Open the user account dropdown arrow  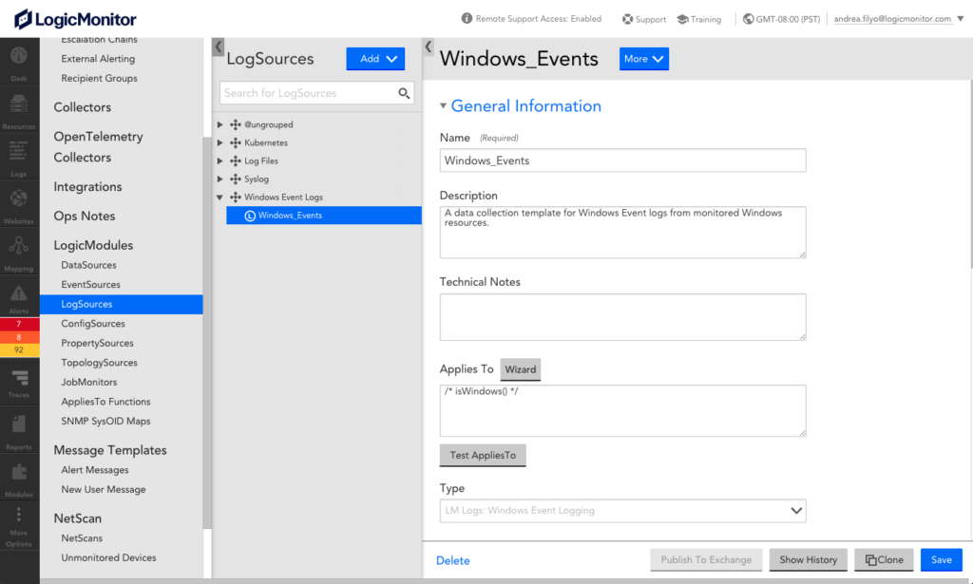pyautogui.click(x=961, y=19)
